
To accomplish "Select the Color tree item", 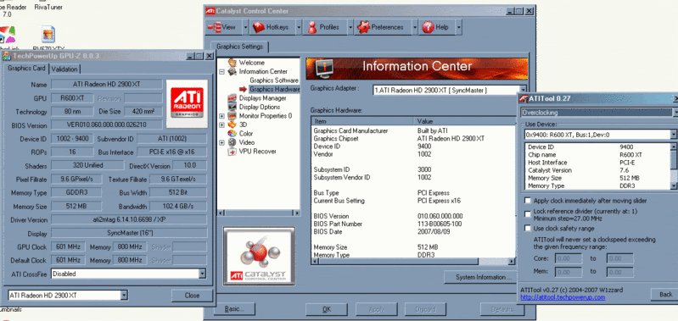I will click(x=245, y=133).
